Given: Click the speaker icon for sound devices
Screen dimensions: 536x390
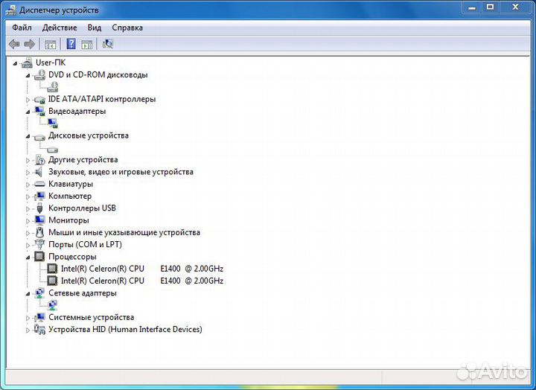Looking at the screenshot, I should (39, 172).
